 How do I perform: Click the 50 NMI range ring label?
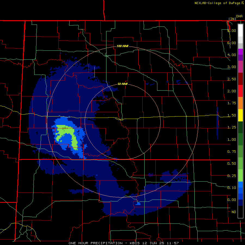123,84
